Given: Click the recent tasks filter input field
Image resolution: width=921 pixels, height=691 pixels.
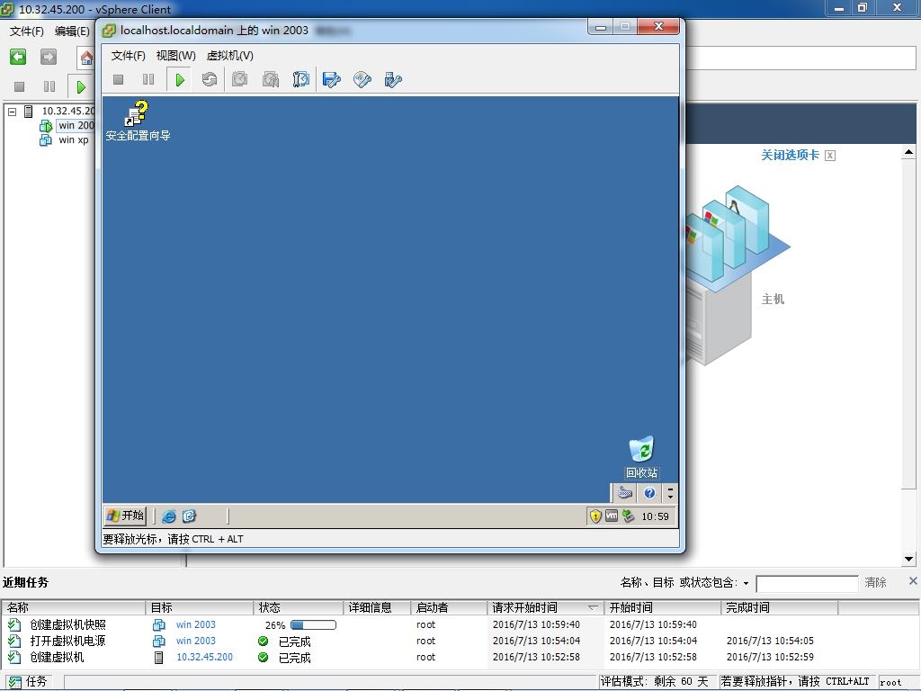Looking at the screenshot, I should [807, 583].
